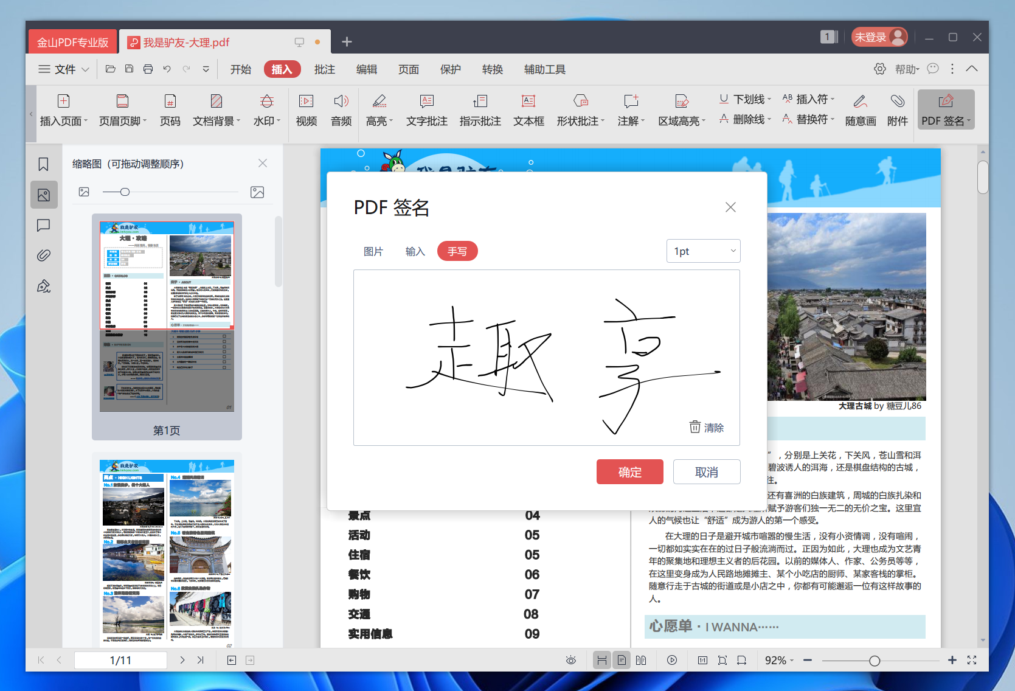
Task: Open the 编辑 ribbon tab
Action: click(x=367, y=69)
